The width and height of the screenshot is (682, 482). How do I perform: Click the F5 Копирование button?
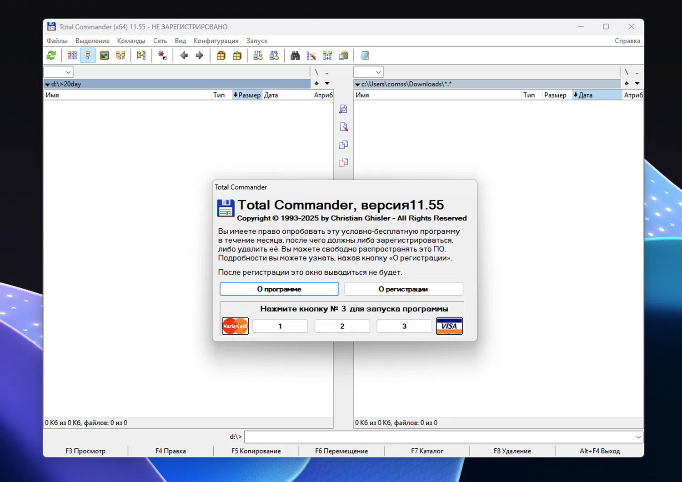(256, 451)
